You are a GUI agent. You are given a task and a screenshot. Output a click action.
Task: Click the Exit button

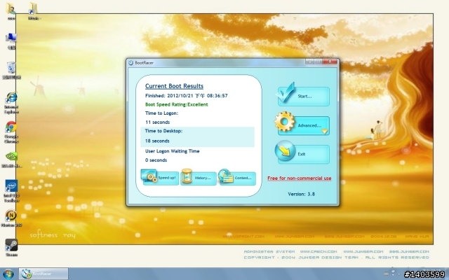(304, 154)
